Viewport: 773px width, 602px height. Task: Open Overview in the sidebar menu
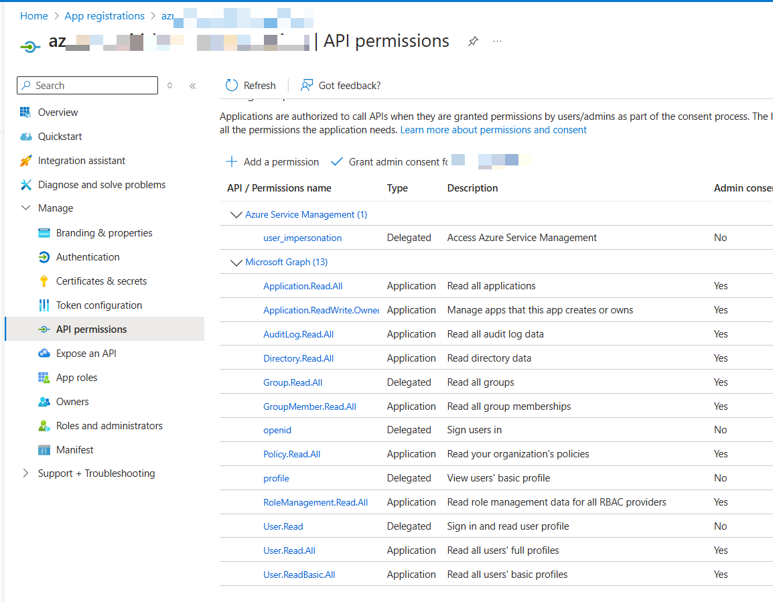click(58, 112)
